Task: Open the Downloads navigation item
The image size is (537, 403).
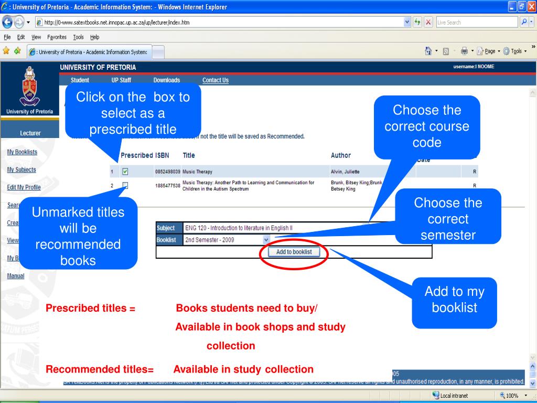Action: pos(166,80)
